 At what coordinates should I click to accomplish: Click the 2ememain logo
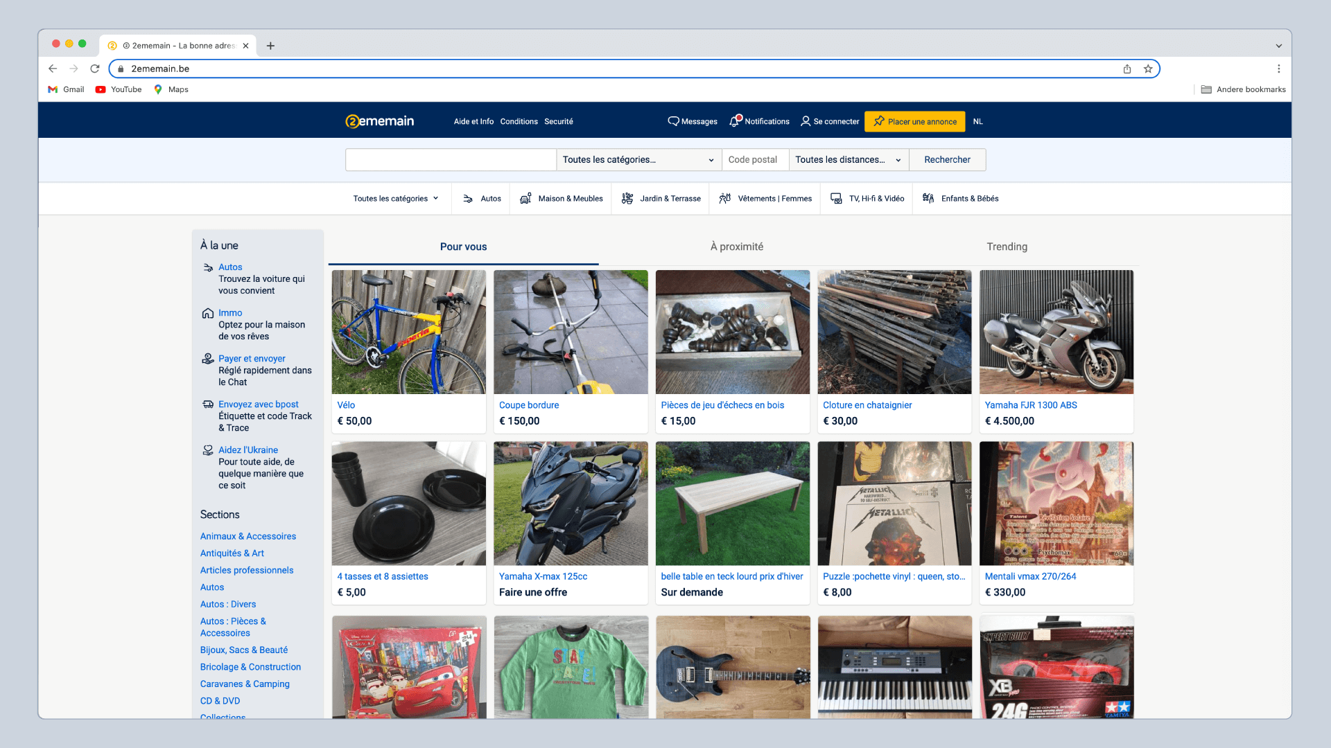[380, 121]
